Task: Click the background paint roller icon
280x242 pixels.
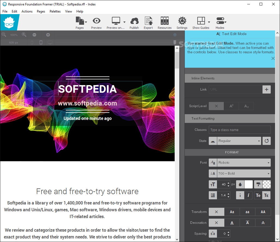Action: pyautogui.click(x=258, y=184)
